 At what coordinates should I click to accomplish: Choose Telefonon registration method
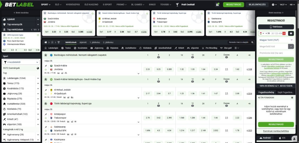click(276, 27)
